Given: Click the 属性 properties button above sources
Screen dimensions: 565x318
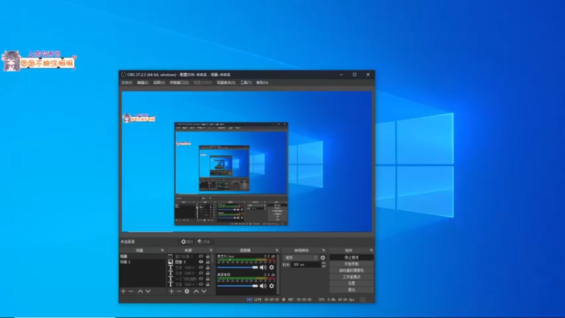Looking at the screenshot, I should 187,242.
